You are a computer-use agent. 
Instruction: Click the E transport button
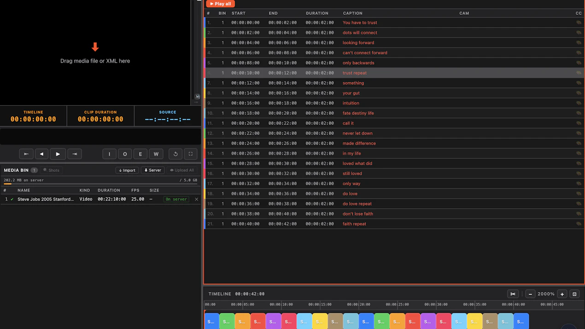(140, 154)
